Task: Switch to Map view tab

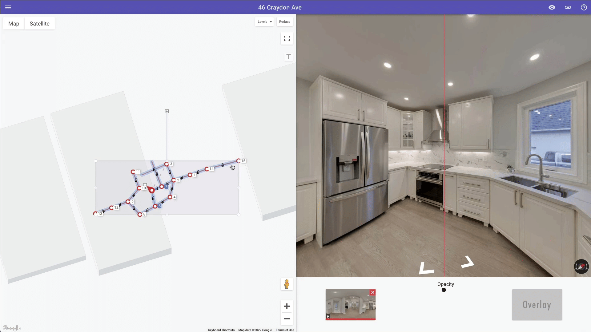Action: 14,24
